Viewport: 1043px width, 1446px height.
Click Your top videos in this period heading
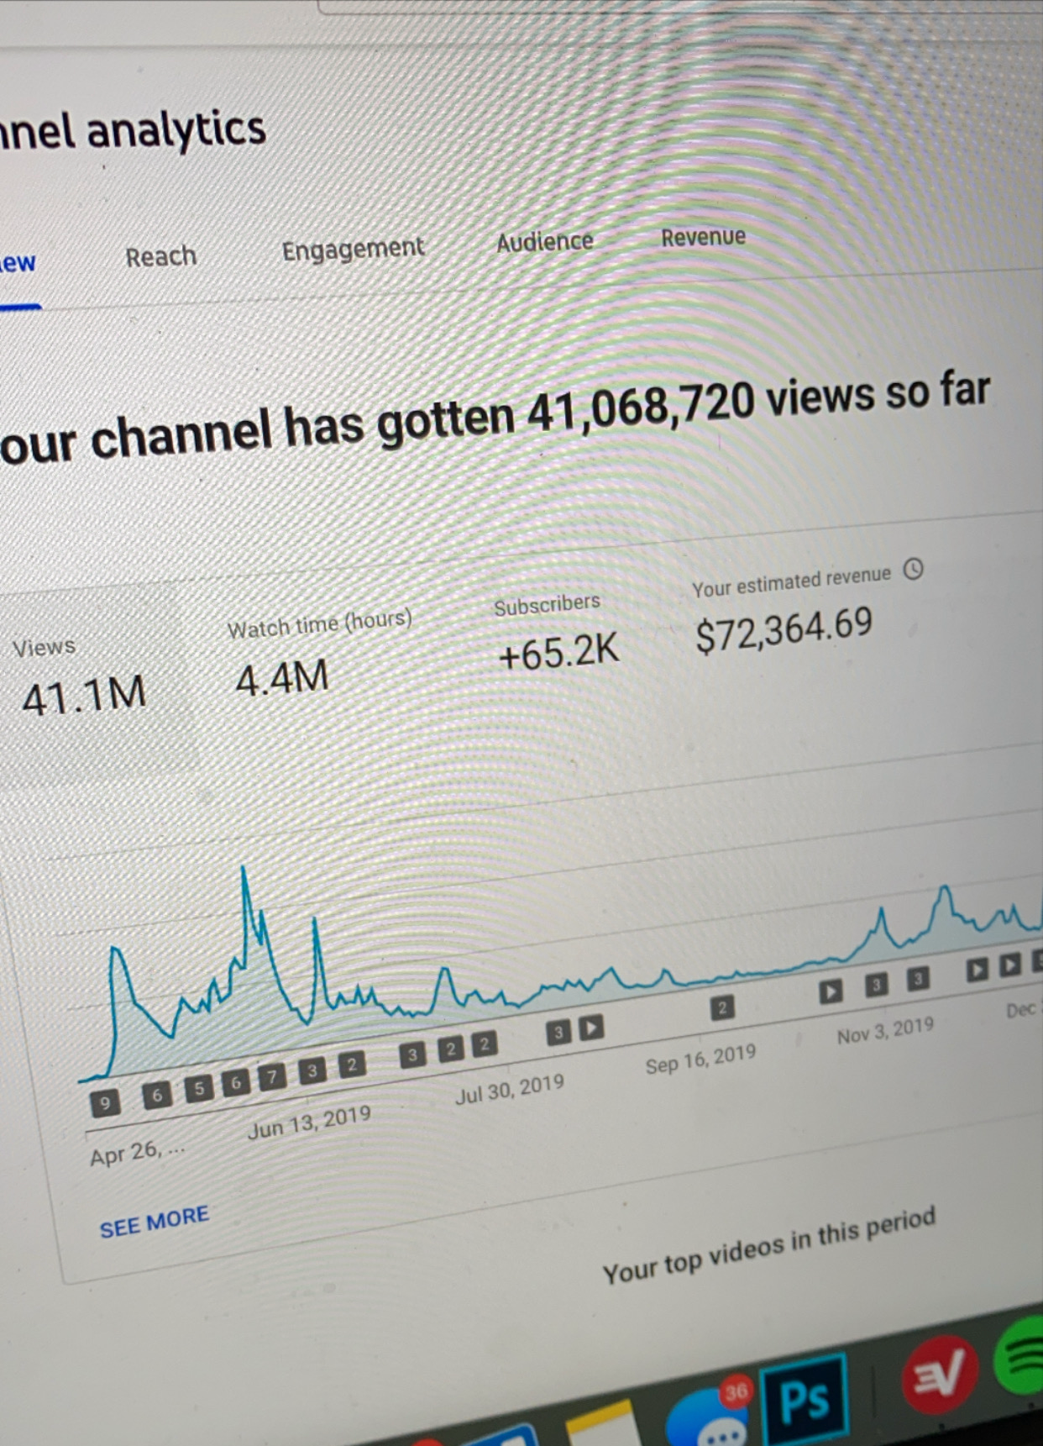768,1246
